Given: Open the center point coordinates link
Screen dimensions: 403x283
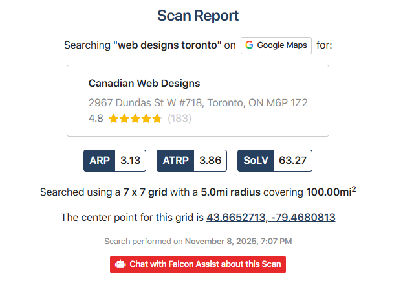Looking at the screenshot, I should pos(271,218).
